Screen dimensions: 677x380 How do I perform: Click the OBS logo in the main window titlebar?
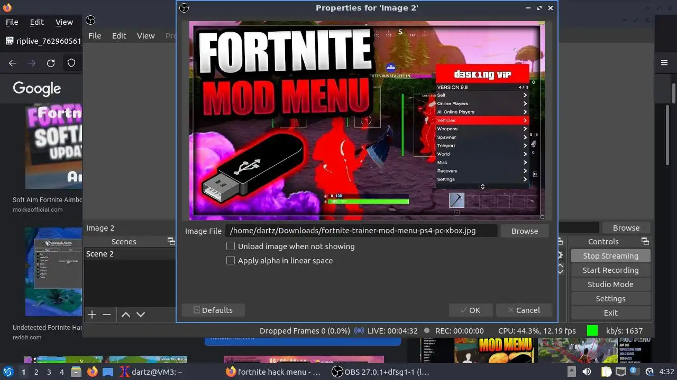click(x=90, y=20)
